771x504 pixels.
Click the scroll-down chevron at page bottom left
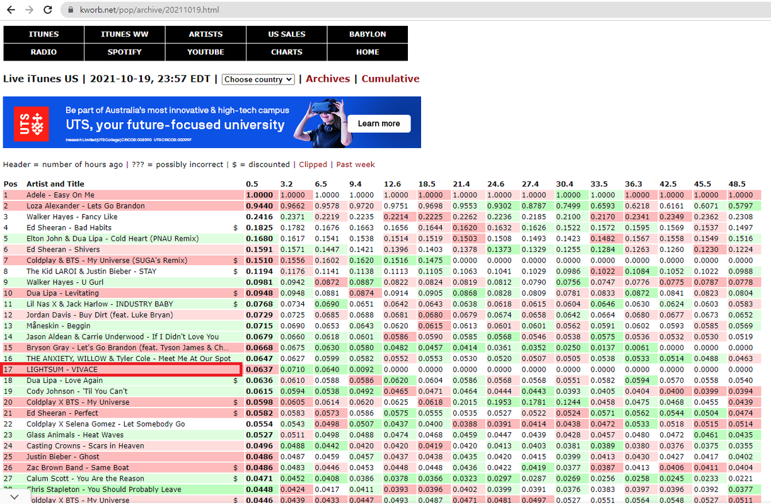(x=15, y=496)
